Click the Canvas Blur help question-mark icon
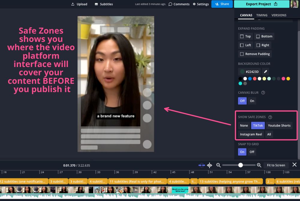 263,92
